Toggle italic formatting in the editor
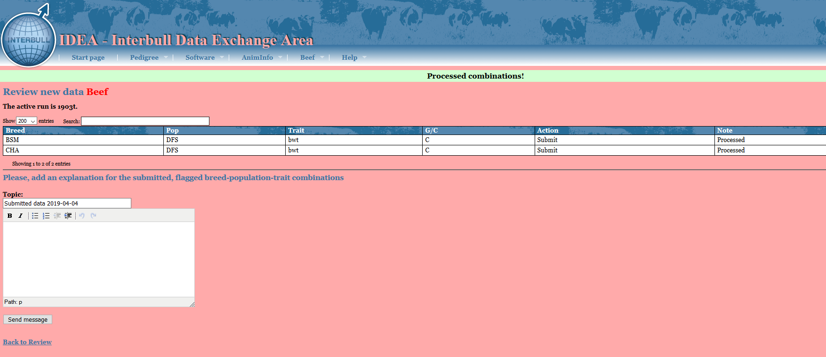 [20, 216]
